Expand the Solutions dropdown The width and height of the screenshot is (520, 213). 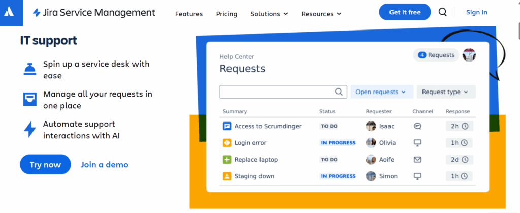pos(269,14)
